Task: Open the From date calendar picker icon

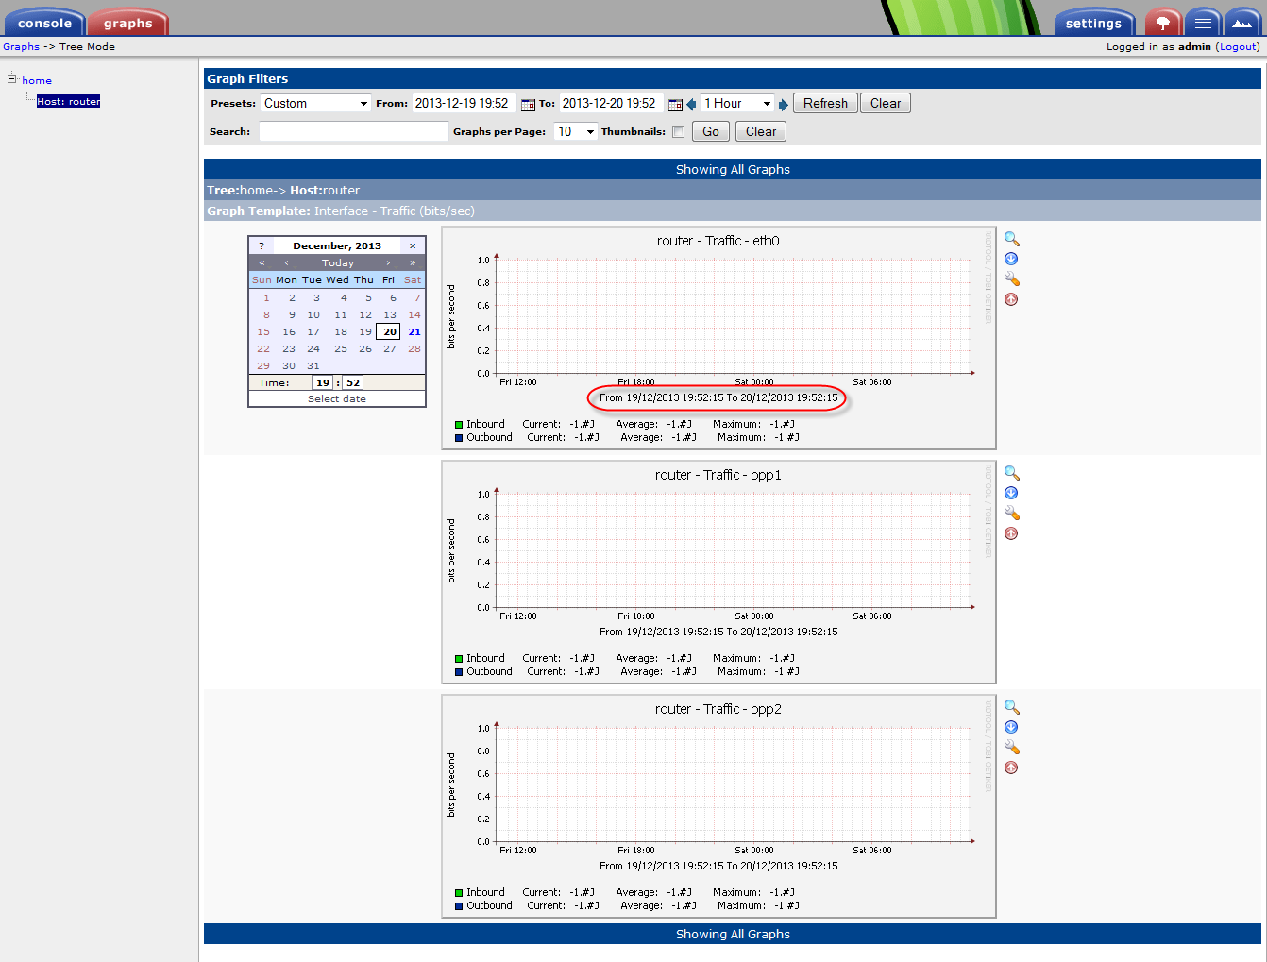Action: [x=528, y=104]
